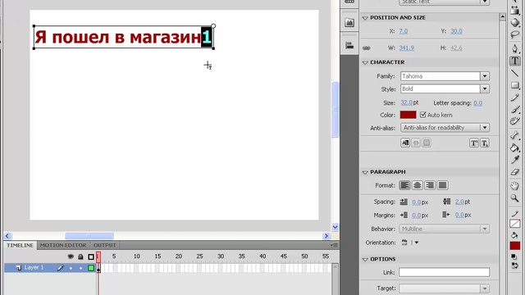
Task: Switch to the Timeline tab
Action: [20, 245]
